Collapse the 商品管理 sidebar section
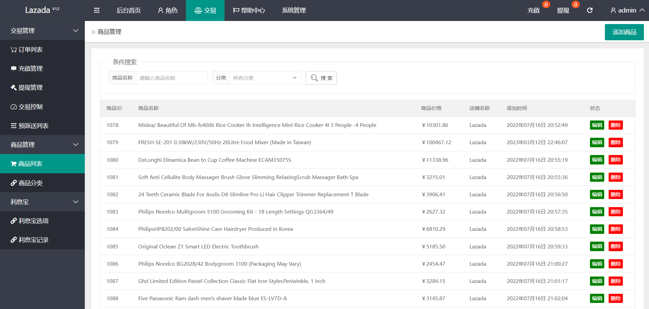 [42, 145]
